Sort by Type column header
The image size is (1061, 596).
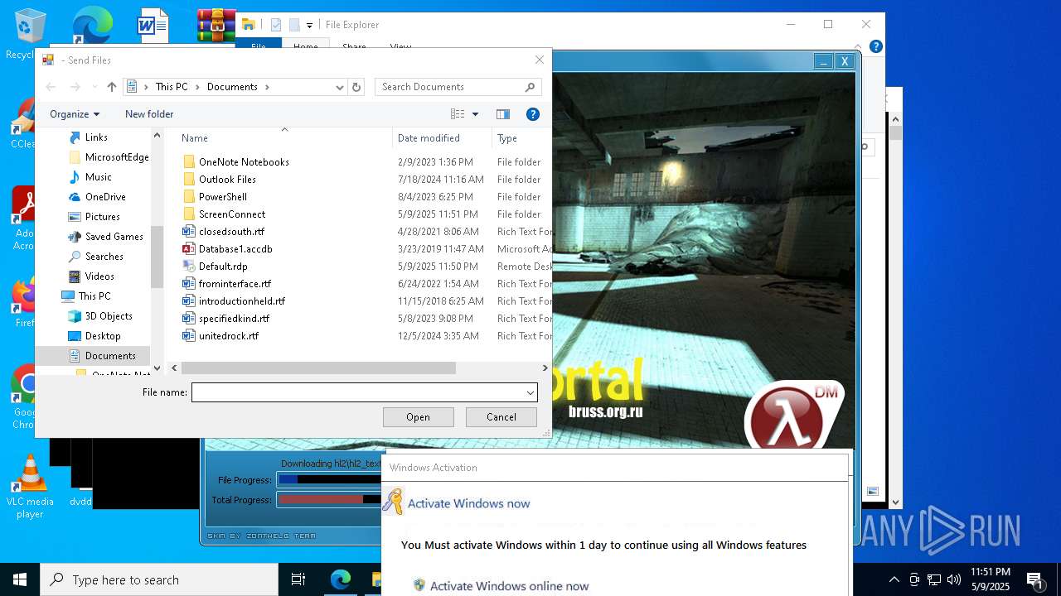[507, 138]
